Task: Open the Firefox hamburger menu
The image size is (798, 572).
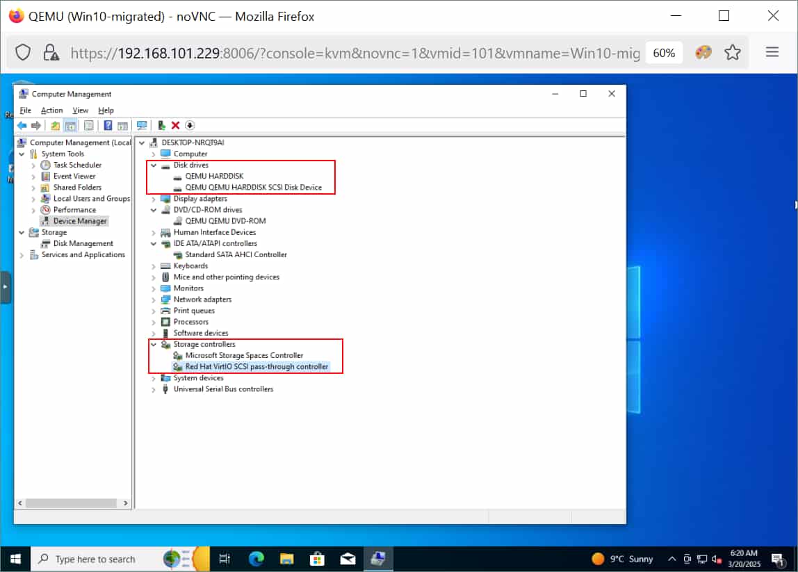Action: point(772,52)
